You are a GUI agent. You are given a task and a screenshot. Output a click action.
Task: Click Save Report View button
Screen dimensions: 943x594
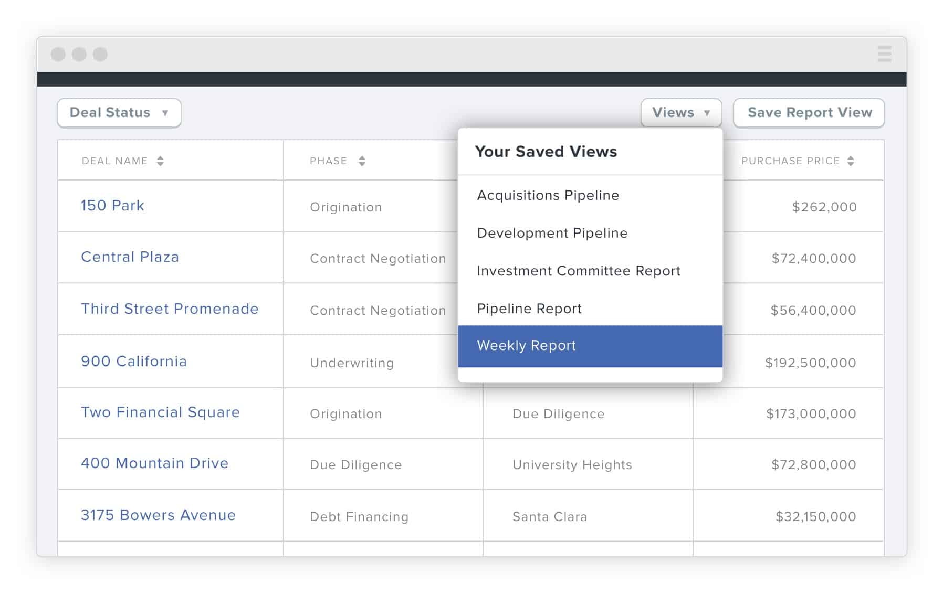pyautogui.click(x=809, y=113)
